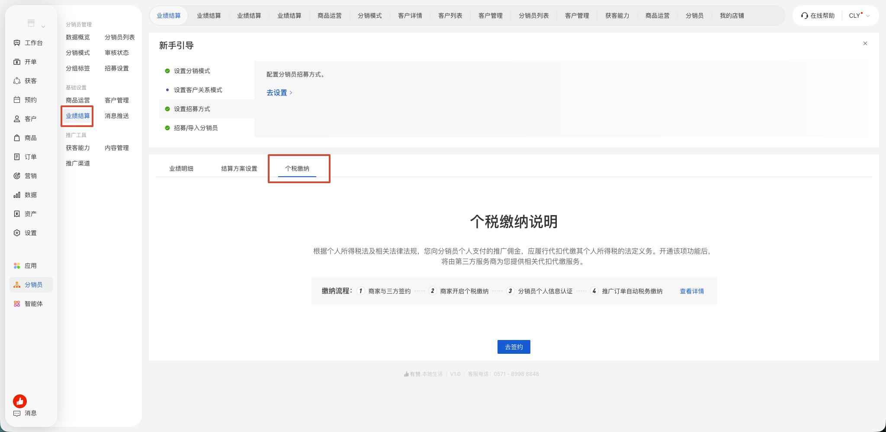The image size is (886, 432).
Task: Switch to the 结算方案设置 tab
Action: click(239, 168)
